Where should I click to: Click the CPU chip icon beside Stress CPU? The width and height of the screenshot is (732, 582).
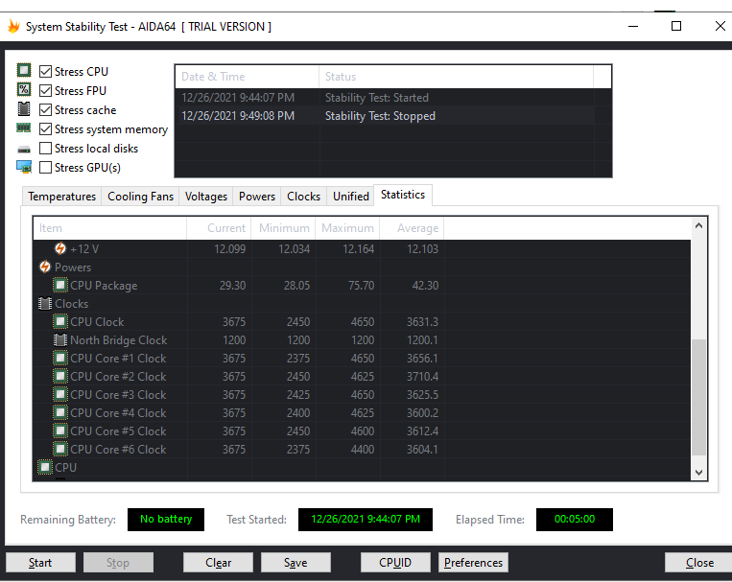[24, 71]
